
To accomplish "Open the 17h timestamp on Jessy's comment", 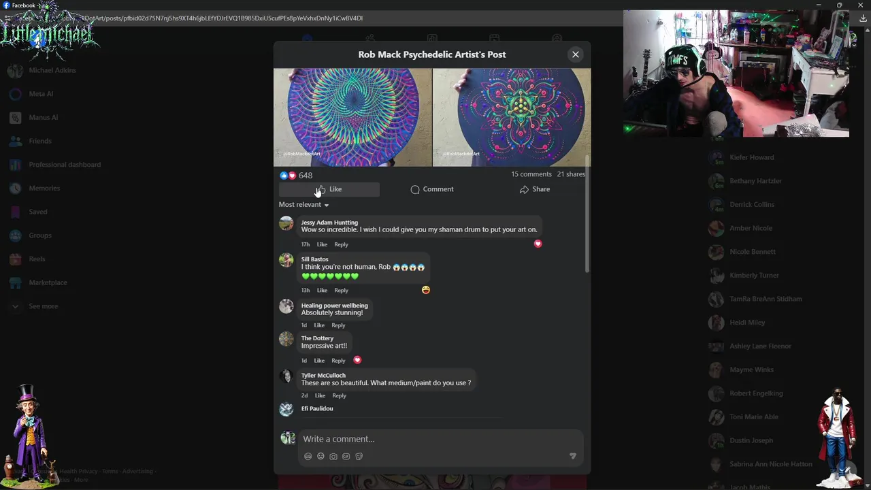I will 306,244.
